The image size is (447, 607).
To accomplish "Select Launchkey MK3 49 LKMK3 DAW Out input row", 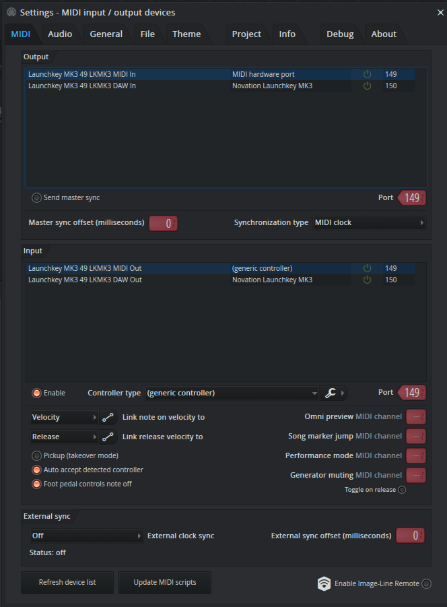I will [220, 280].
